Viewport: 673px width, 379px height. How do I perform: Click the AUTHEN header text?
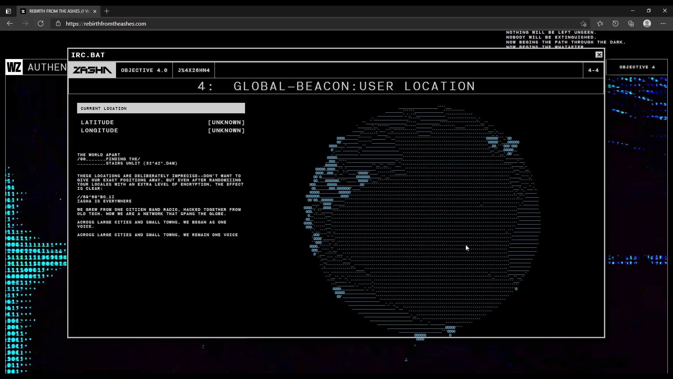pos(47,67)
